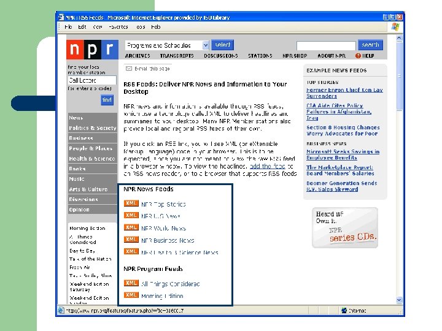The height and width of the screenshot is (331, 442).
Task: Open Former Enron Chief Ken Lay Surrenders story
Action: pyautogui.click(x=344, y=93)
